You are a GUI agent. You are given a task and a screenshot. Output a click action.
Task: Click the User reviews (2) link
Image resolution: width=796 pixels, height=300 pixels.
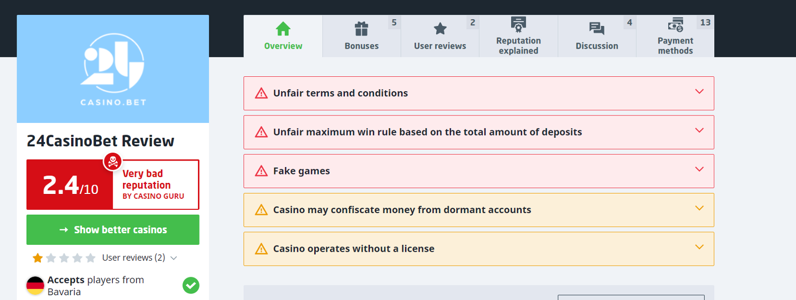[133, 258]
